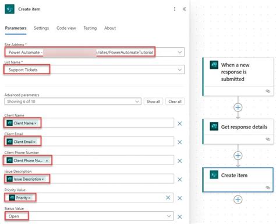
Task: Select the Forms icon in Priority token
Action: click(12, 198)
